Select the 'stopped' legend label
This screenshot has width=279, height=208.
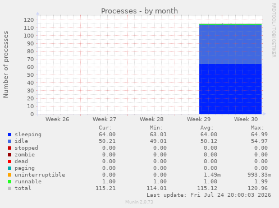(x=26, y=148)
